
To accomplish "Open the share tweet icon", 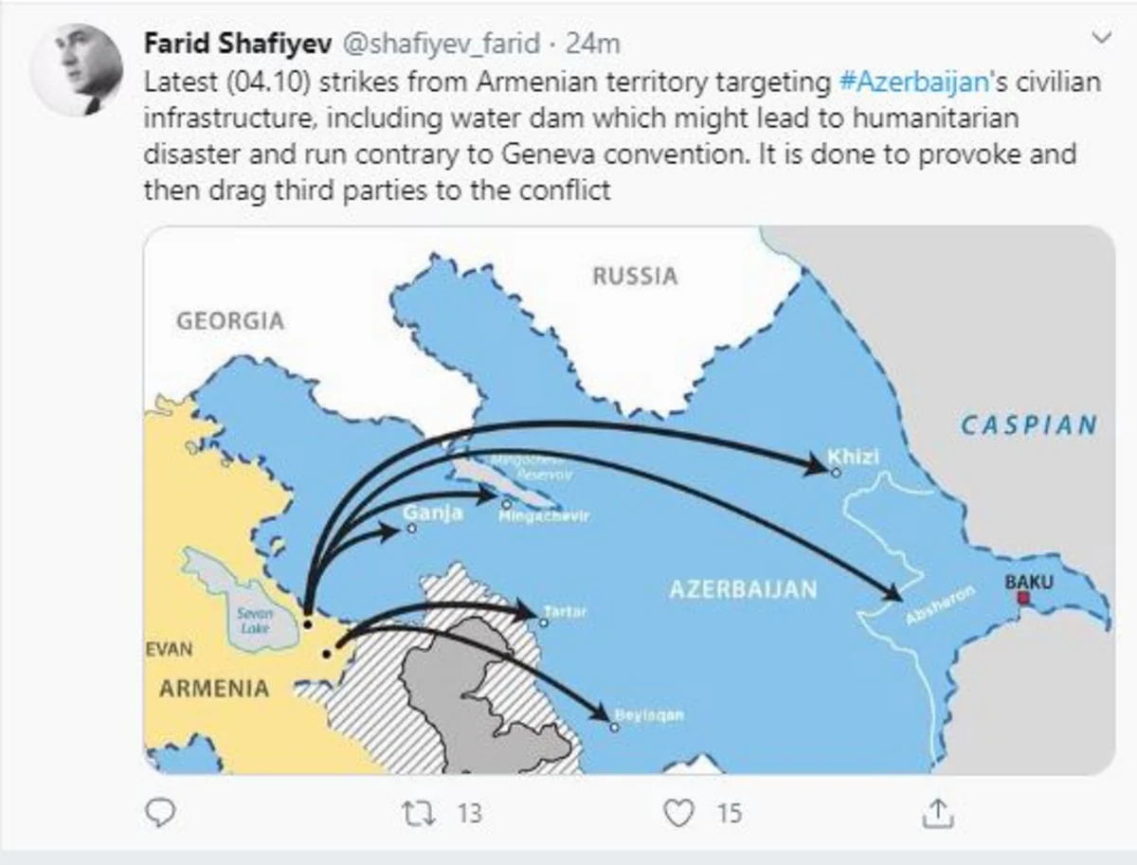I will coord(936,811).
